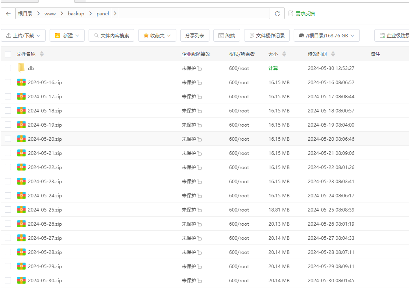The height and width of the screenshot is (296, 409).
Task: Open the db folder icon
Action: 21,68
